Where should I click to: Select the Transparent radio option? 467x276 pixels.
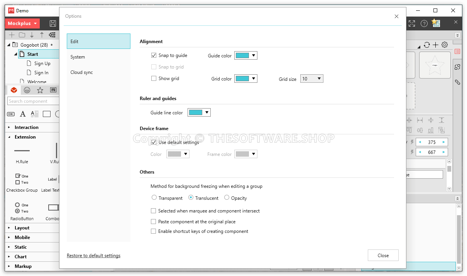[154, 197]
